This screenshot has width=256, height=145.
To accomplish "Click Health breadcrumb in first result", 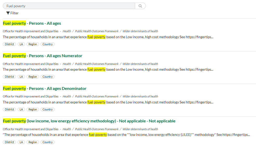I will click(67, 31).
